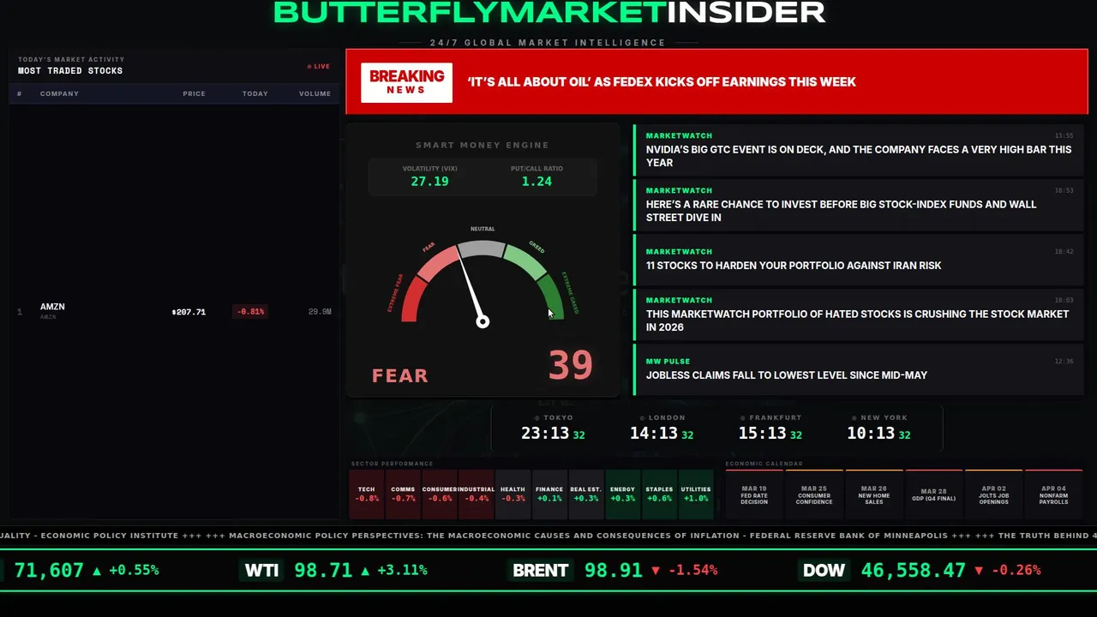Click the BREAKING NEWS badge
Screen dimensions: 1097x617
[x=406, y=82]
